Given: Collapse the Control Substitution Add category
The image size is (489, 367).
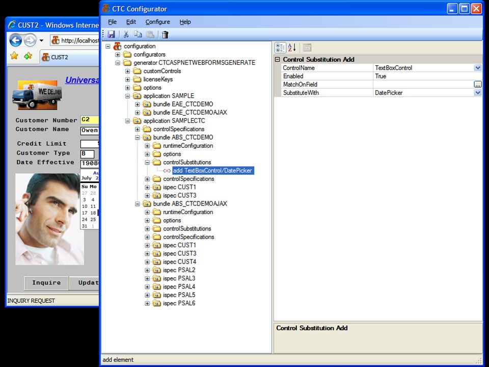Looking at the screenshot, I should [277, 59].
